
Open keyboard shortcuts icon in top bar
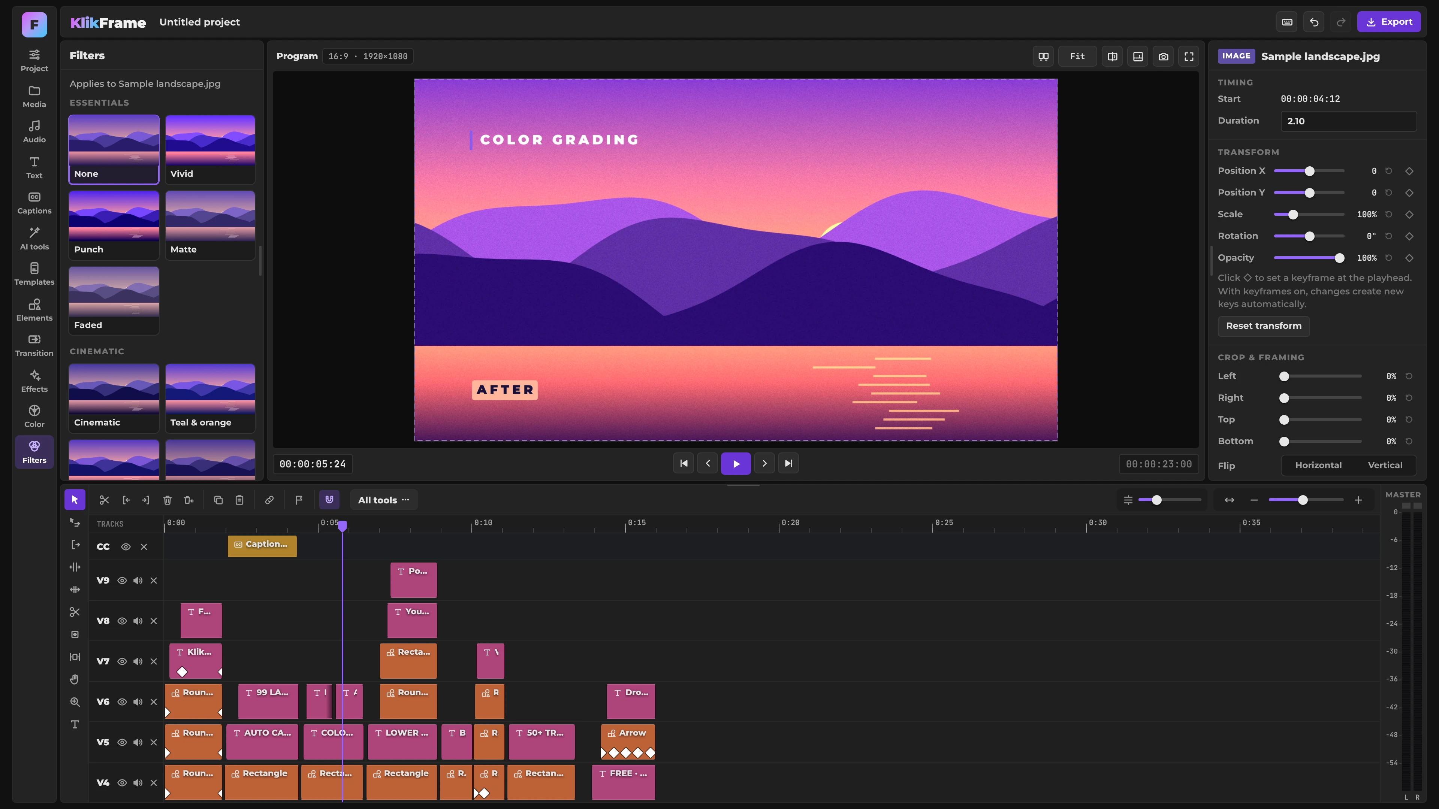tap(1287, 22)
